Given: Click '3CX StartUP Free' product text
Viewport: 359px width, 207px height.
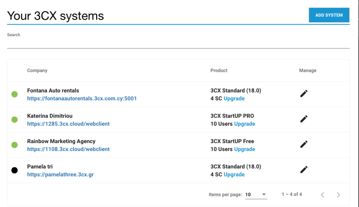Looking at the screenshot, I should 232,142.
